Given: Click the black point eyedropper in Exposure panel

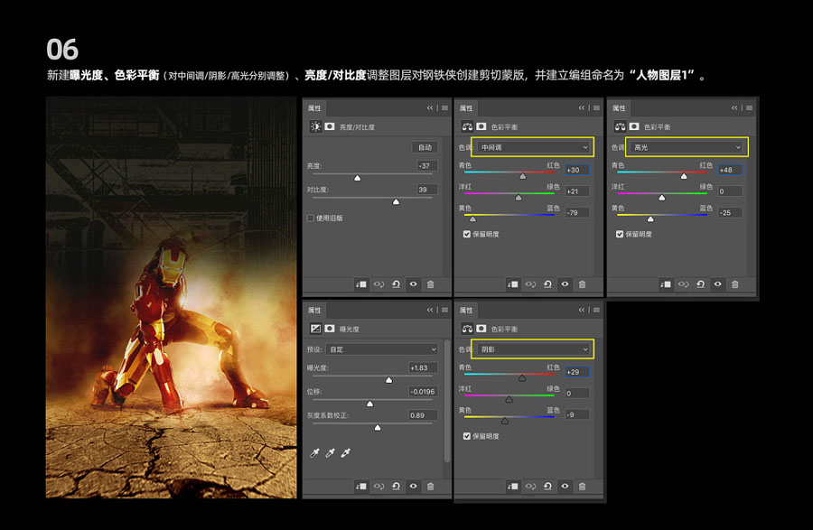Looking at the screenshot, I should click(315, 451).
